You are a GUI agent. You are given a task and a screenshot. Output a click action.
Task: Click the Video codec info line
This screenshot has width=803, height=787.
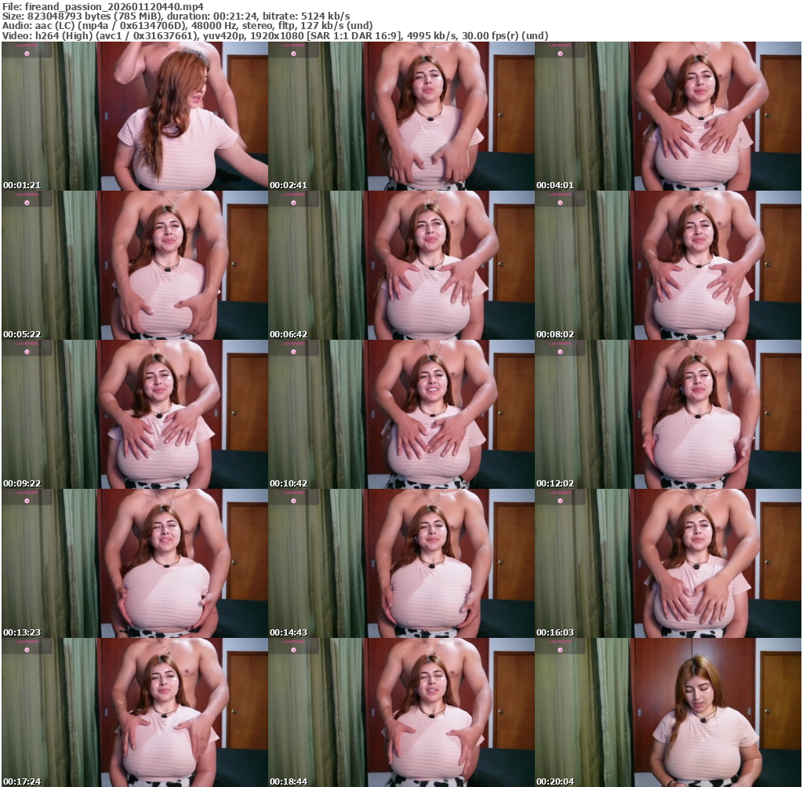pos(274,36)
